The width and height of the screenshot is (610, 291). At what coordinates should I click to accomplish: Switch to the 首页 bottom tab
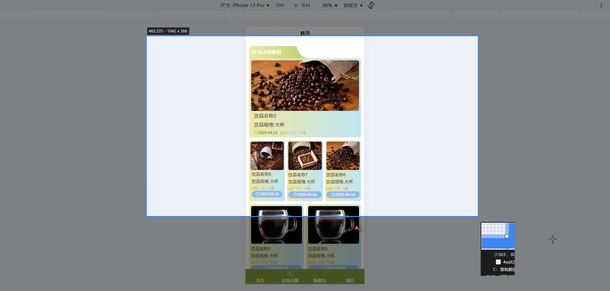260,277
